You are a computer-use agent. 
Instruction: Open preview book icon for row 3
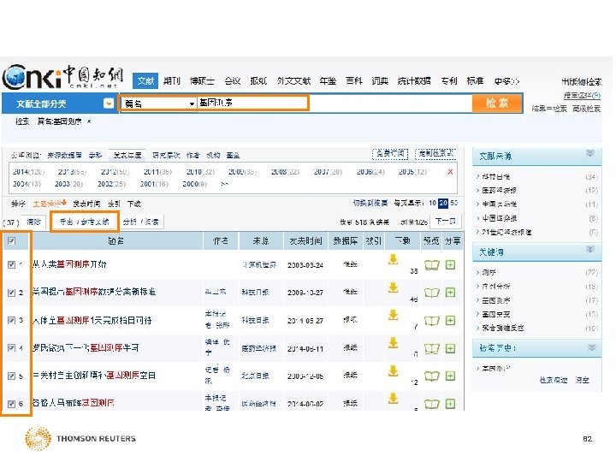pyautogui.click(x=431, y=321)
